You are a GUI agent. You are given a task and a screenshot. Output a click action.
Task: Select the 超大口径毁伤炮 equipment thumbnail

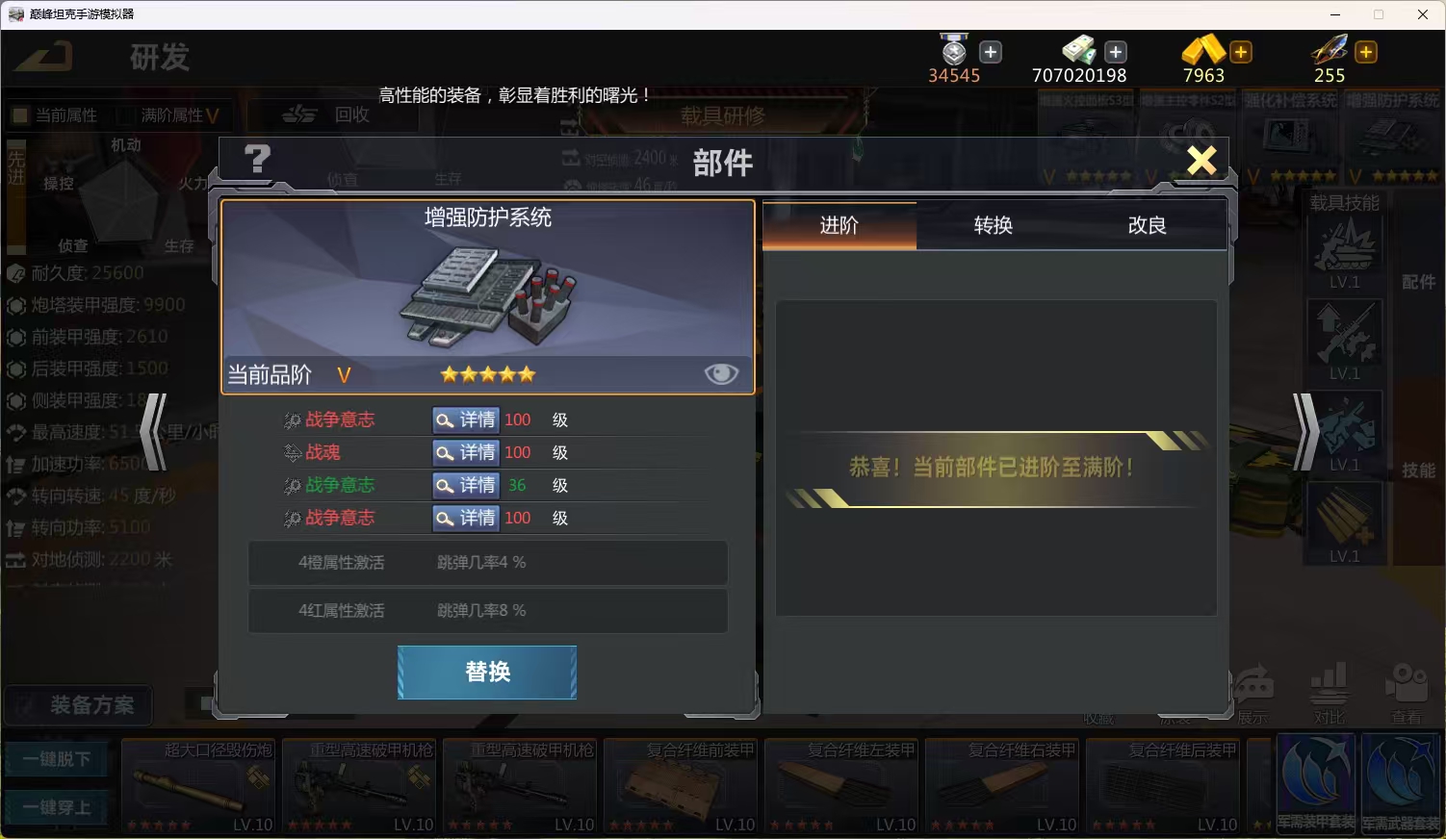tap(197, 786)
